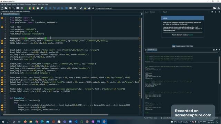Open the Help pane options menu
The width and height of the screenshot is (221, 124).
[219, 12]
